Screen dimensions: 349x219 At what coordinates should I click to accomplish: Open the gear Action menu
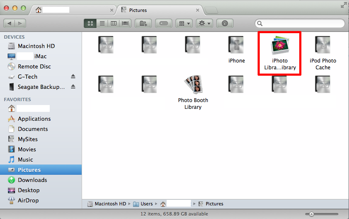tap(204, 23)
